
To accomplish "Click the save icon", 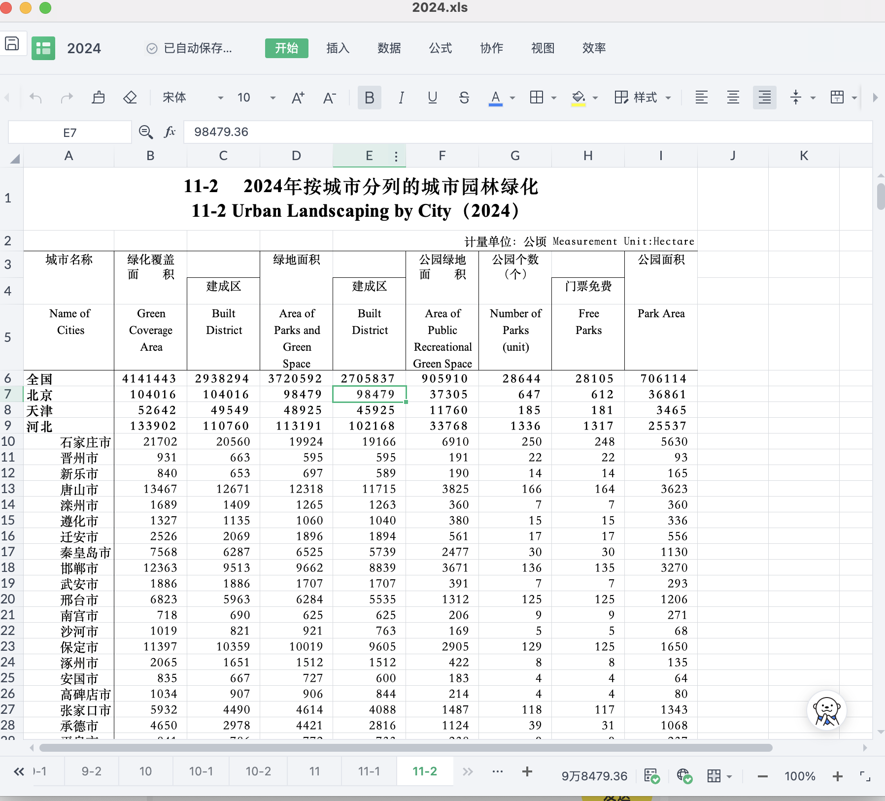I will click(12, 44).
